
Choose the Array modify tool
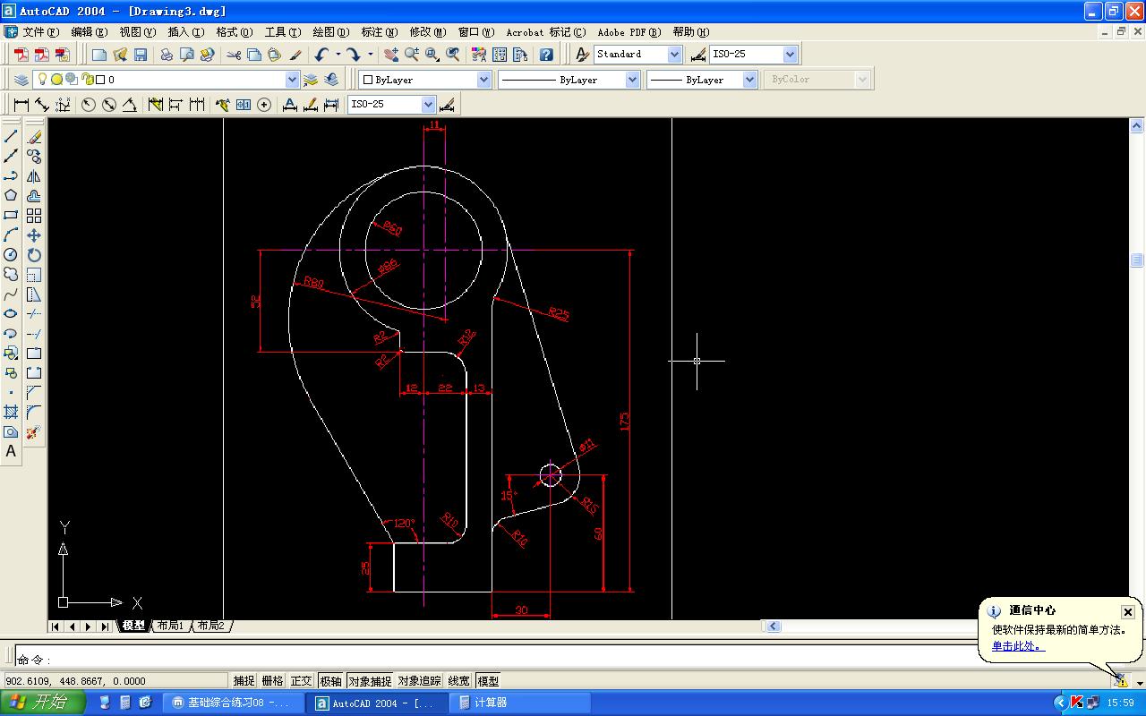click(34, 216)
